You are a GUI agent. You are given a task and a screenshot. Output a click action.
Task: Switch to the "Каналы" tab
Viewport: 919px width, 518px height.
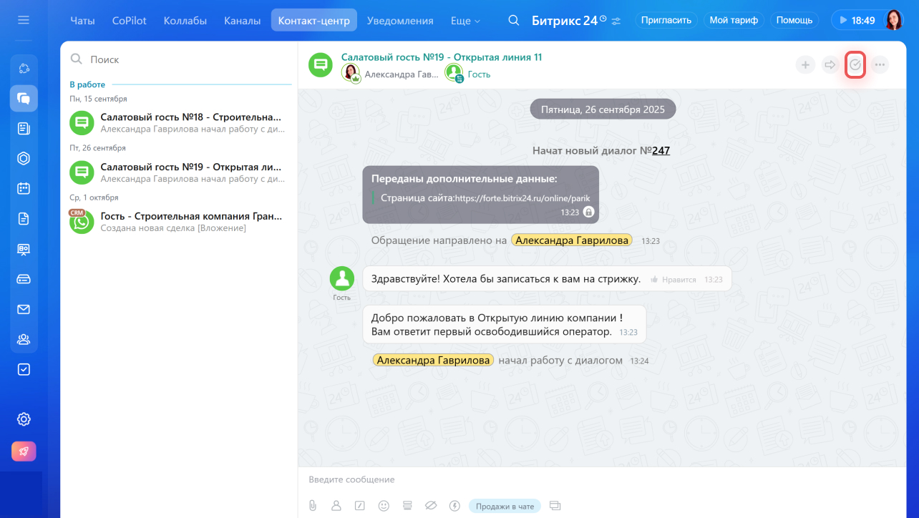click(242, 21)
